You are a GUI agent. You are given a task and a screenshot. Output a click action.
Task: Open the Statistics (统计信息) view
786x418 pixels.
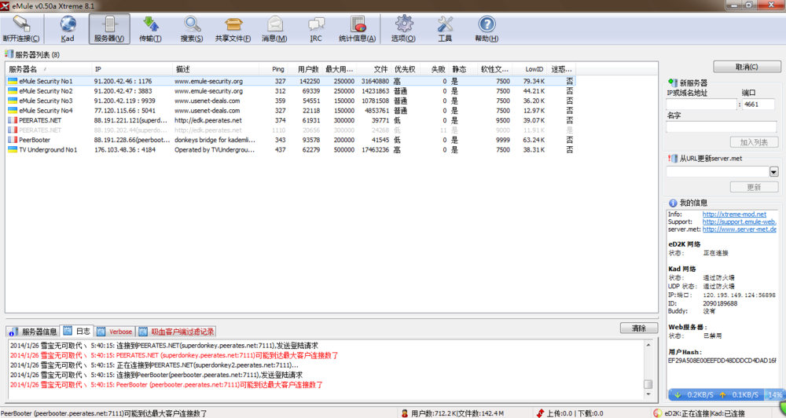tap(358, 28)
